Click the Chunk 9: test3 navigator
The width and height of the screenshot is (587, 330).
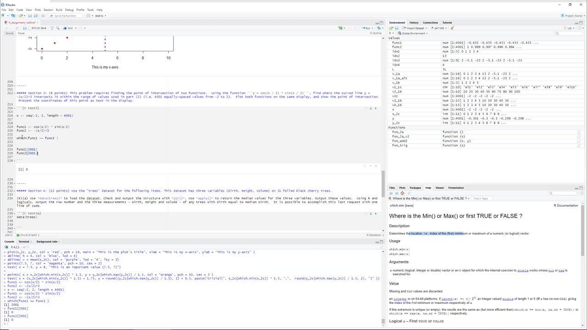click(28, 235)
